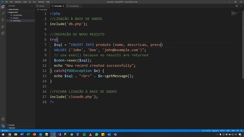This screenshot has width=244, height=137.
Task: Switch to the closedb.php editor tab
Action: point(74,6)
